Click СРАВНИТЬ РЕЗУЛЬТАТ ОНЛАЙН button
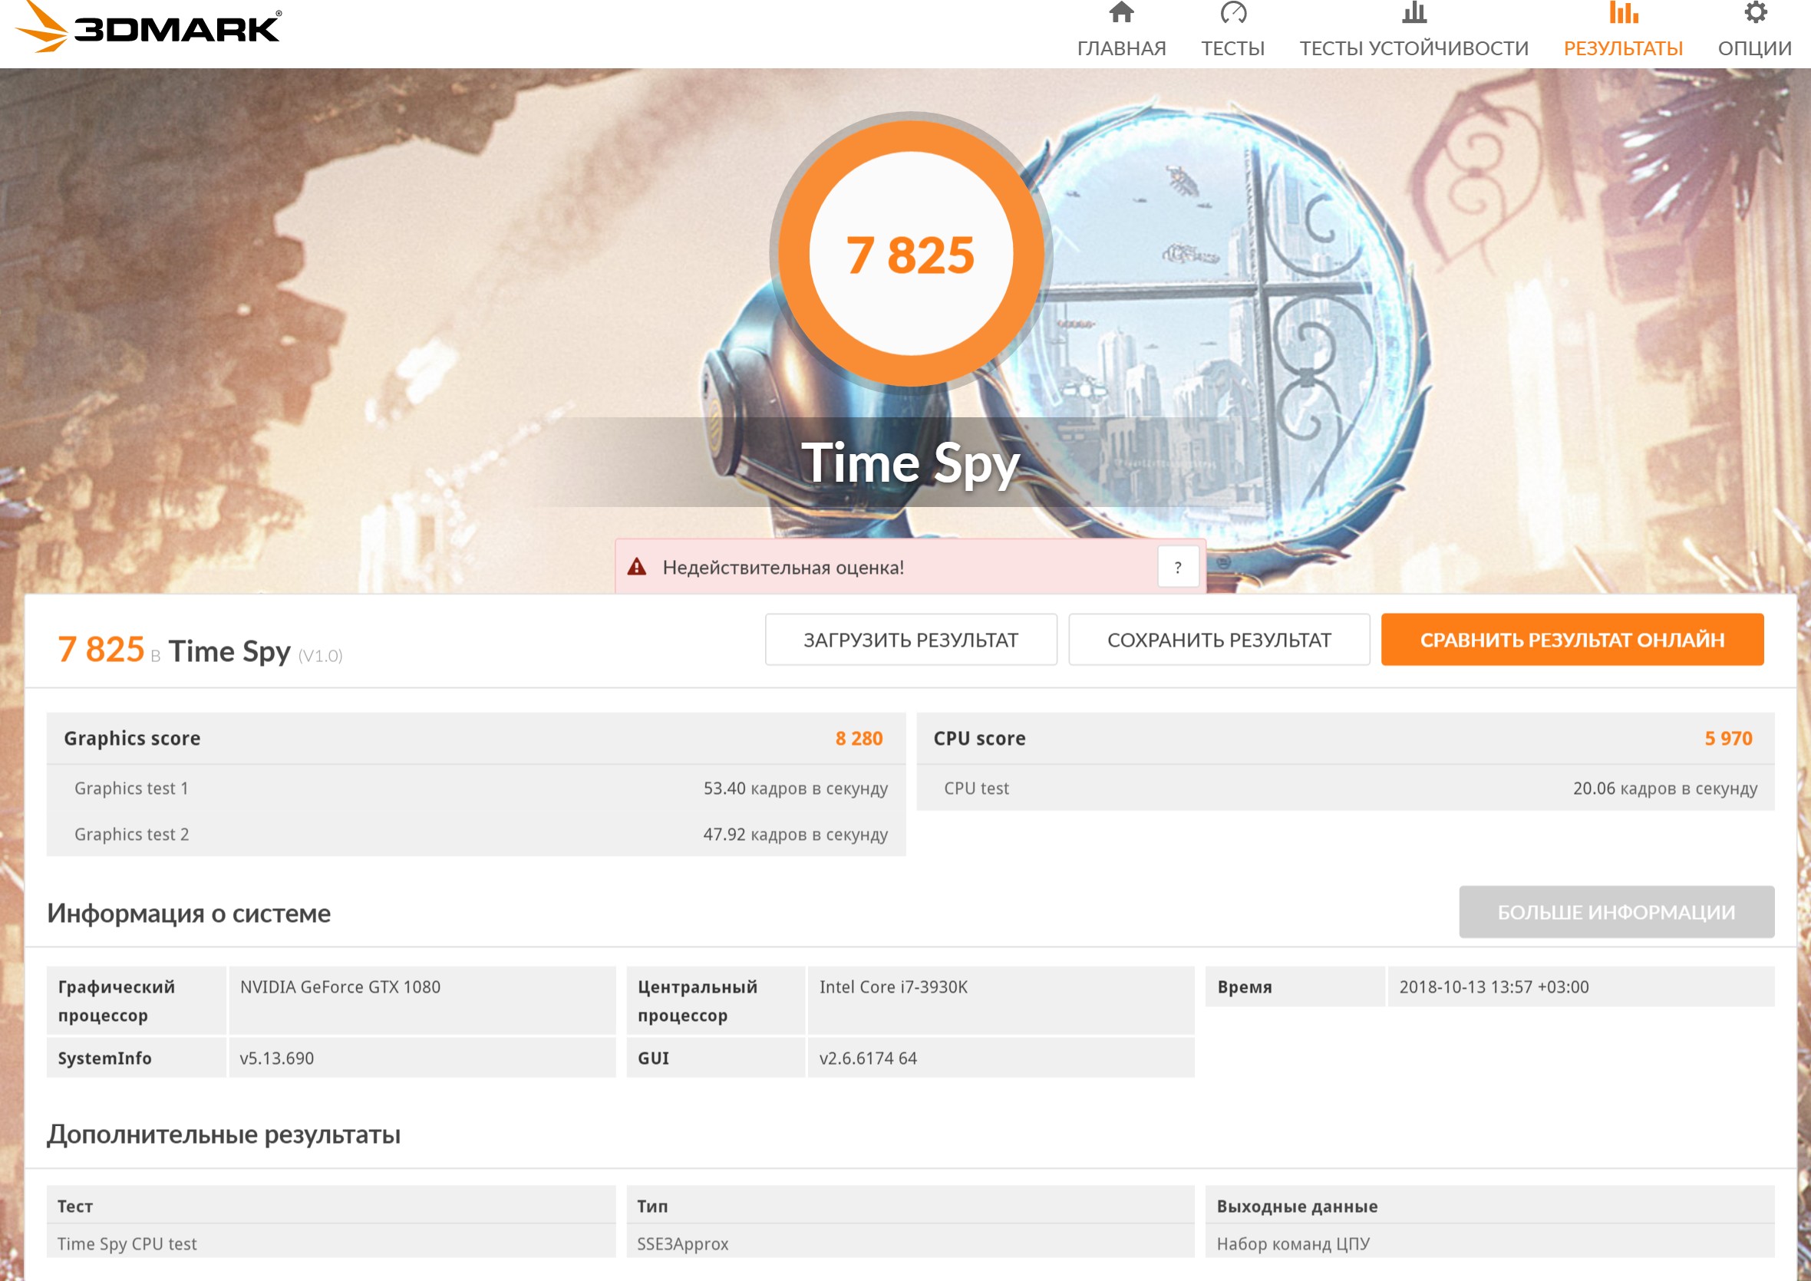The width and height of the screenshot is (1811, 1281). pos(1571,640)
